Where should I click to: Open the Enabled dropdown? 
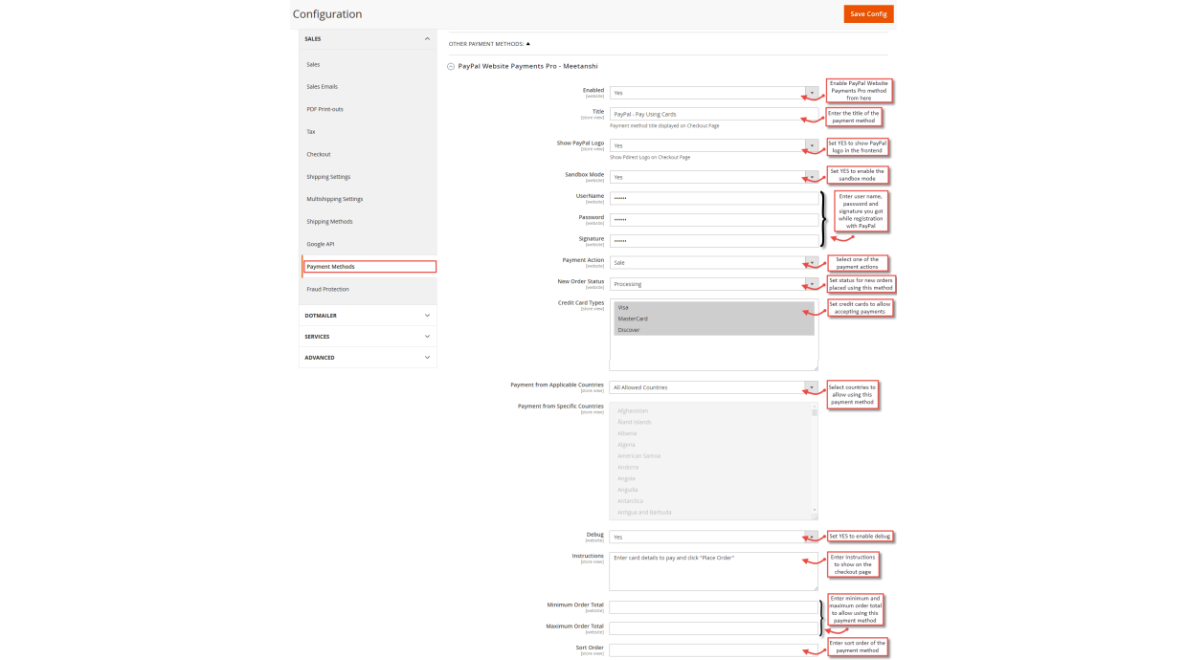tap(714, 93)
